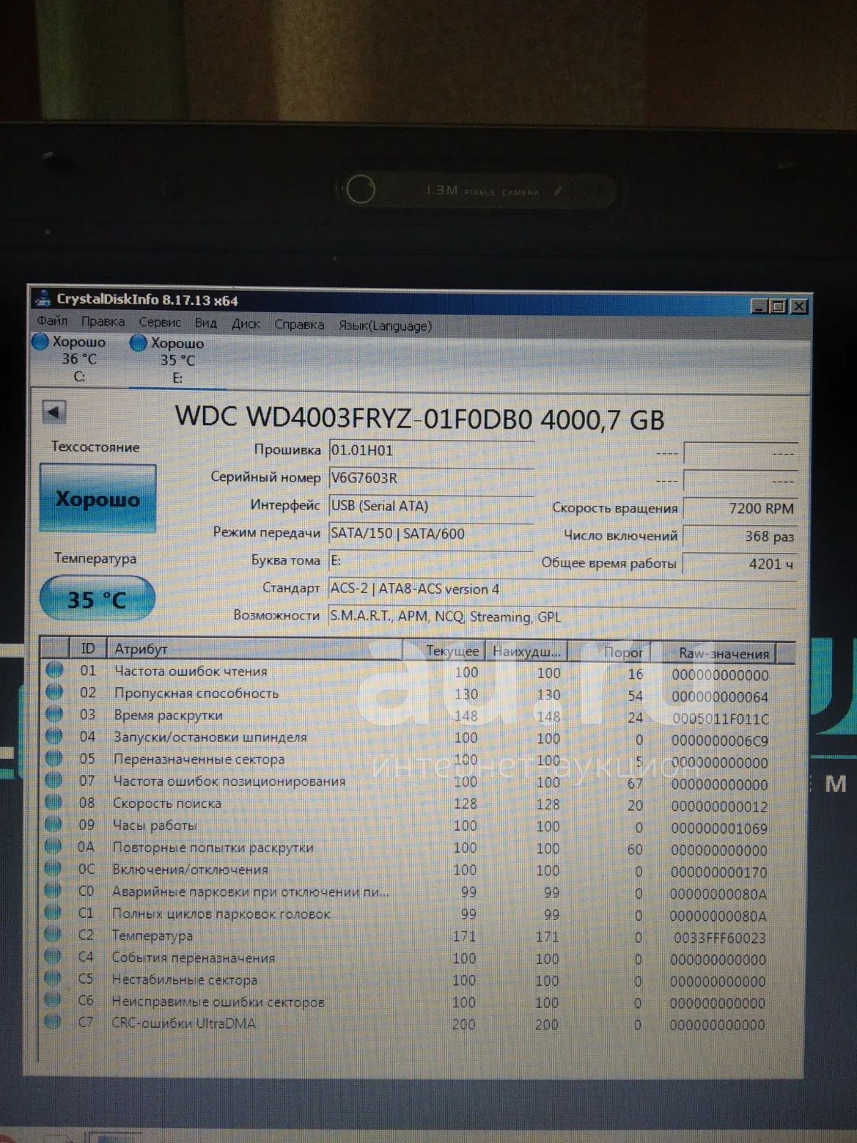Click status icon for attribute 0C Включения/отключения
The height and width of the screenshot is (1143, 857).
coord(54,868)
